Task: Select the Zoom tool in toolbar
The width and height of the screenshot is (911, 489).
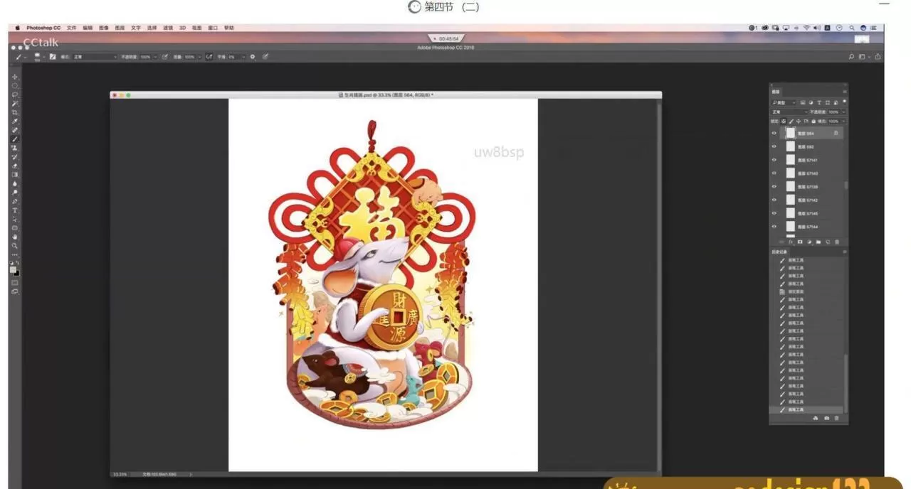Action: pyautogui.click(x=15, y=246)
